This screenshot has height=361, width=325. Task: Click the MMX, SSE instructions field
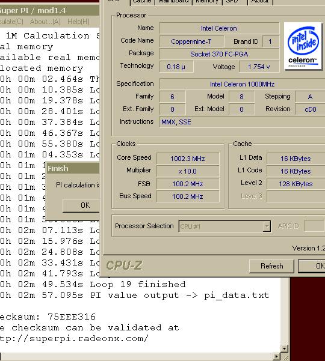point(242,122)
